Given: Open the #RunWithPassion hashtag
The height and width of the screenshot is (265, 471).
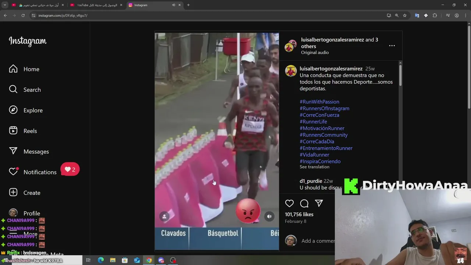Looking at the screenshot, I should (x=319, y=102).
